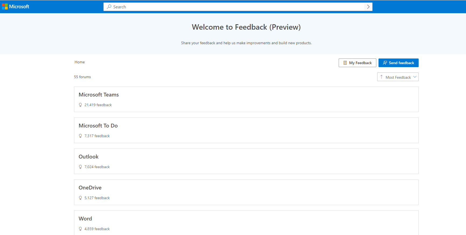
Task: Open the My Feedback page
Action: tap(357, 63)
